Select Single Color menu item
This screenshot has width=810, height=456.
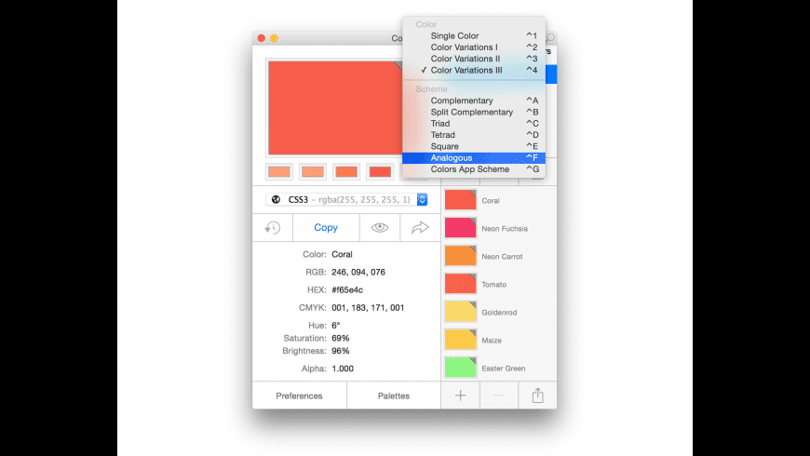[474, 35]
